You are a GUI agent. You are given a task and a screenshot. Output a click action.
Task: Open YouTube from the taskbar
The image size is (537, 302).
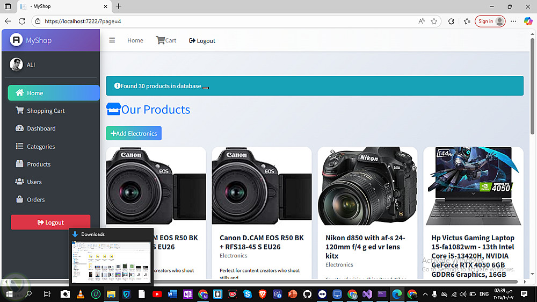coord(157,294)
